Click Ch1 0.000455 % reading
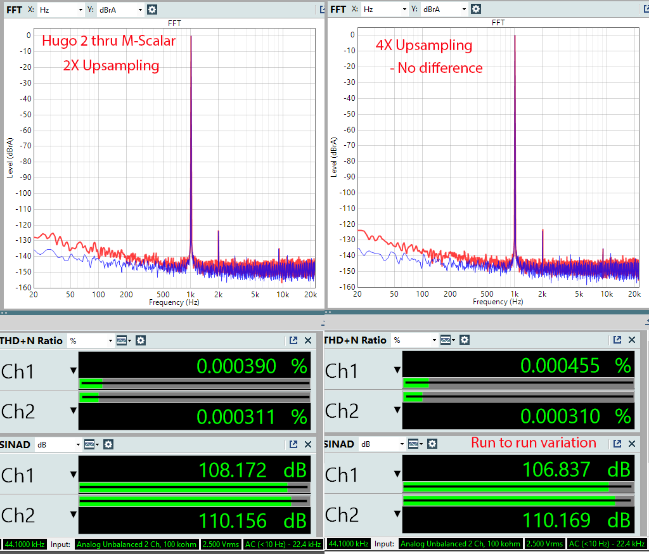 (x=575, y=366)
